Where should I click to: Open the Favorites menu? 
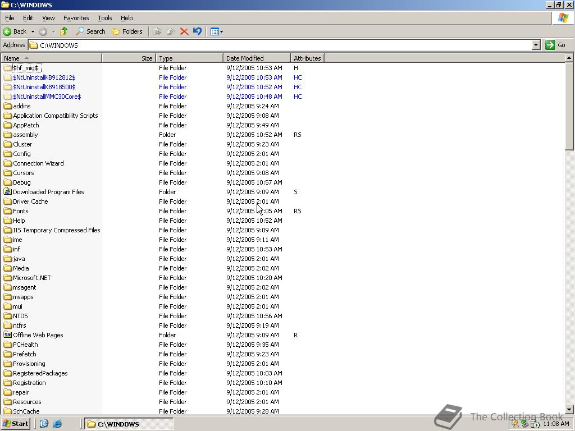click(x=76, y=18)
